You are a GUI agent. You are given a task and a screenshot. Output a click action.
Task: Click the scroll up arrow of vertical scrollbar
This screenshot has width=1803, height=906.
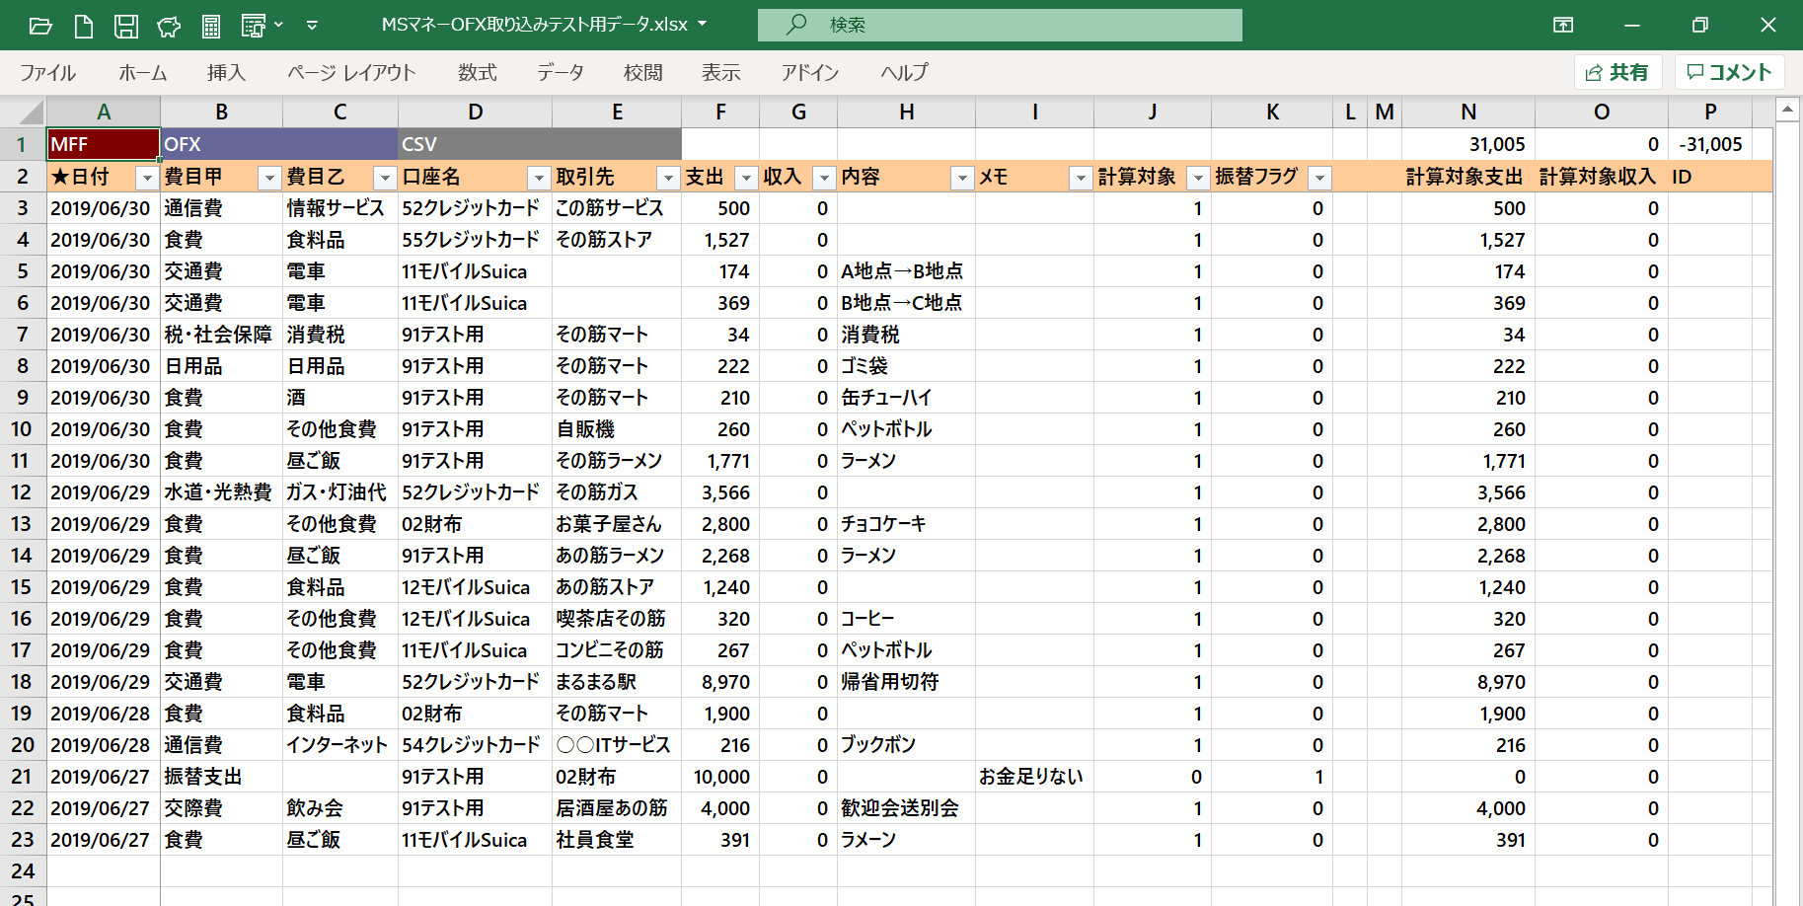[x=1787, y=108]
